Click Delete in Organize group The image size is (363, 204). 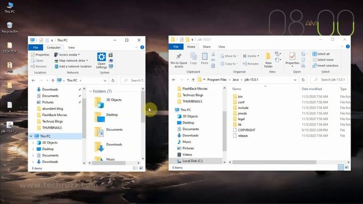coord(251,56)
